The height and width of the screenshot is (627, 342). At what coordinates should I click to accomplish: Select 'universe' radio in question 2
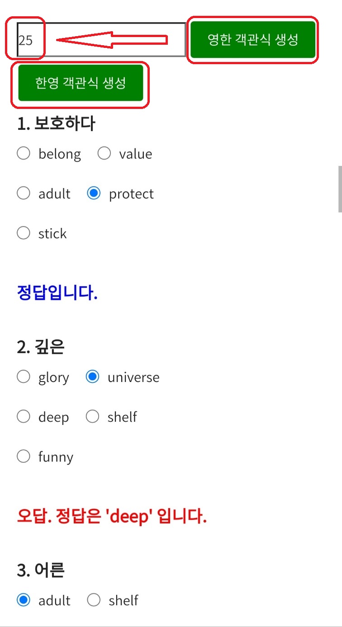coord(92,377)
